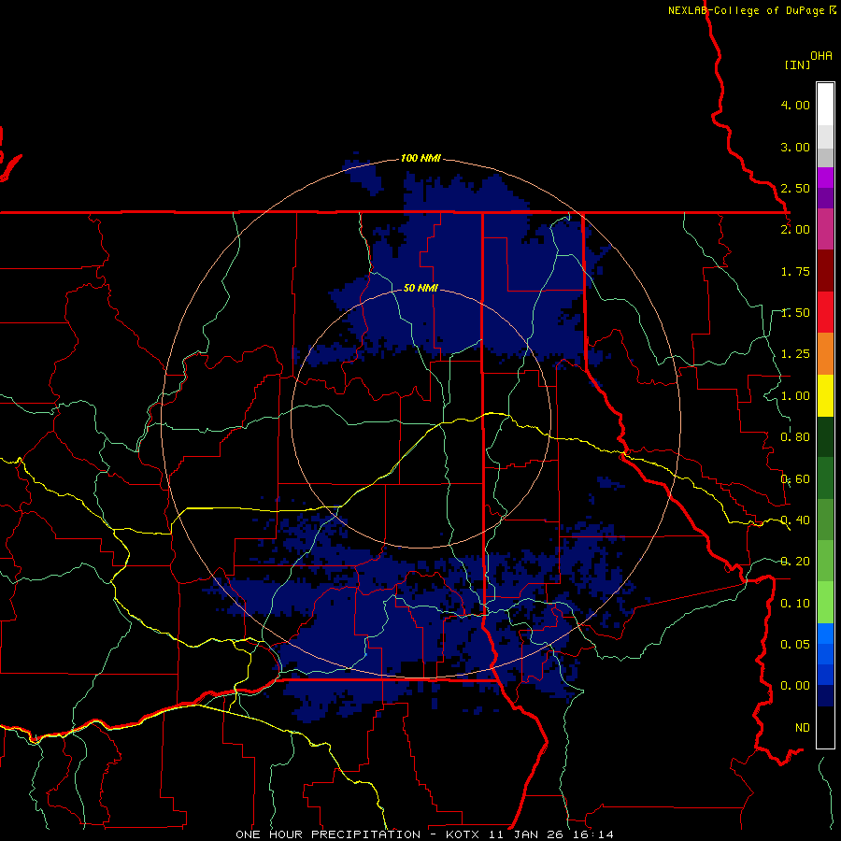Click the 3.00 legend value
841x841 pixels.
click(x=795, y=147)
